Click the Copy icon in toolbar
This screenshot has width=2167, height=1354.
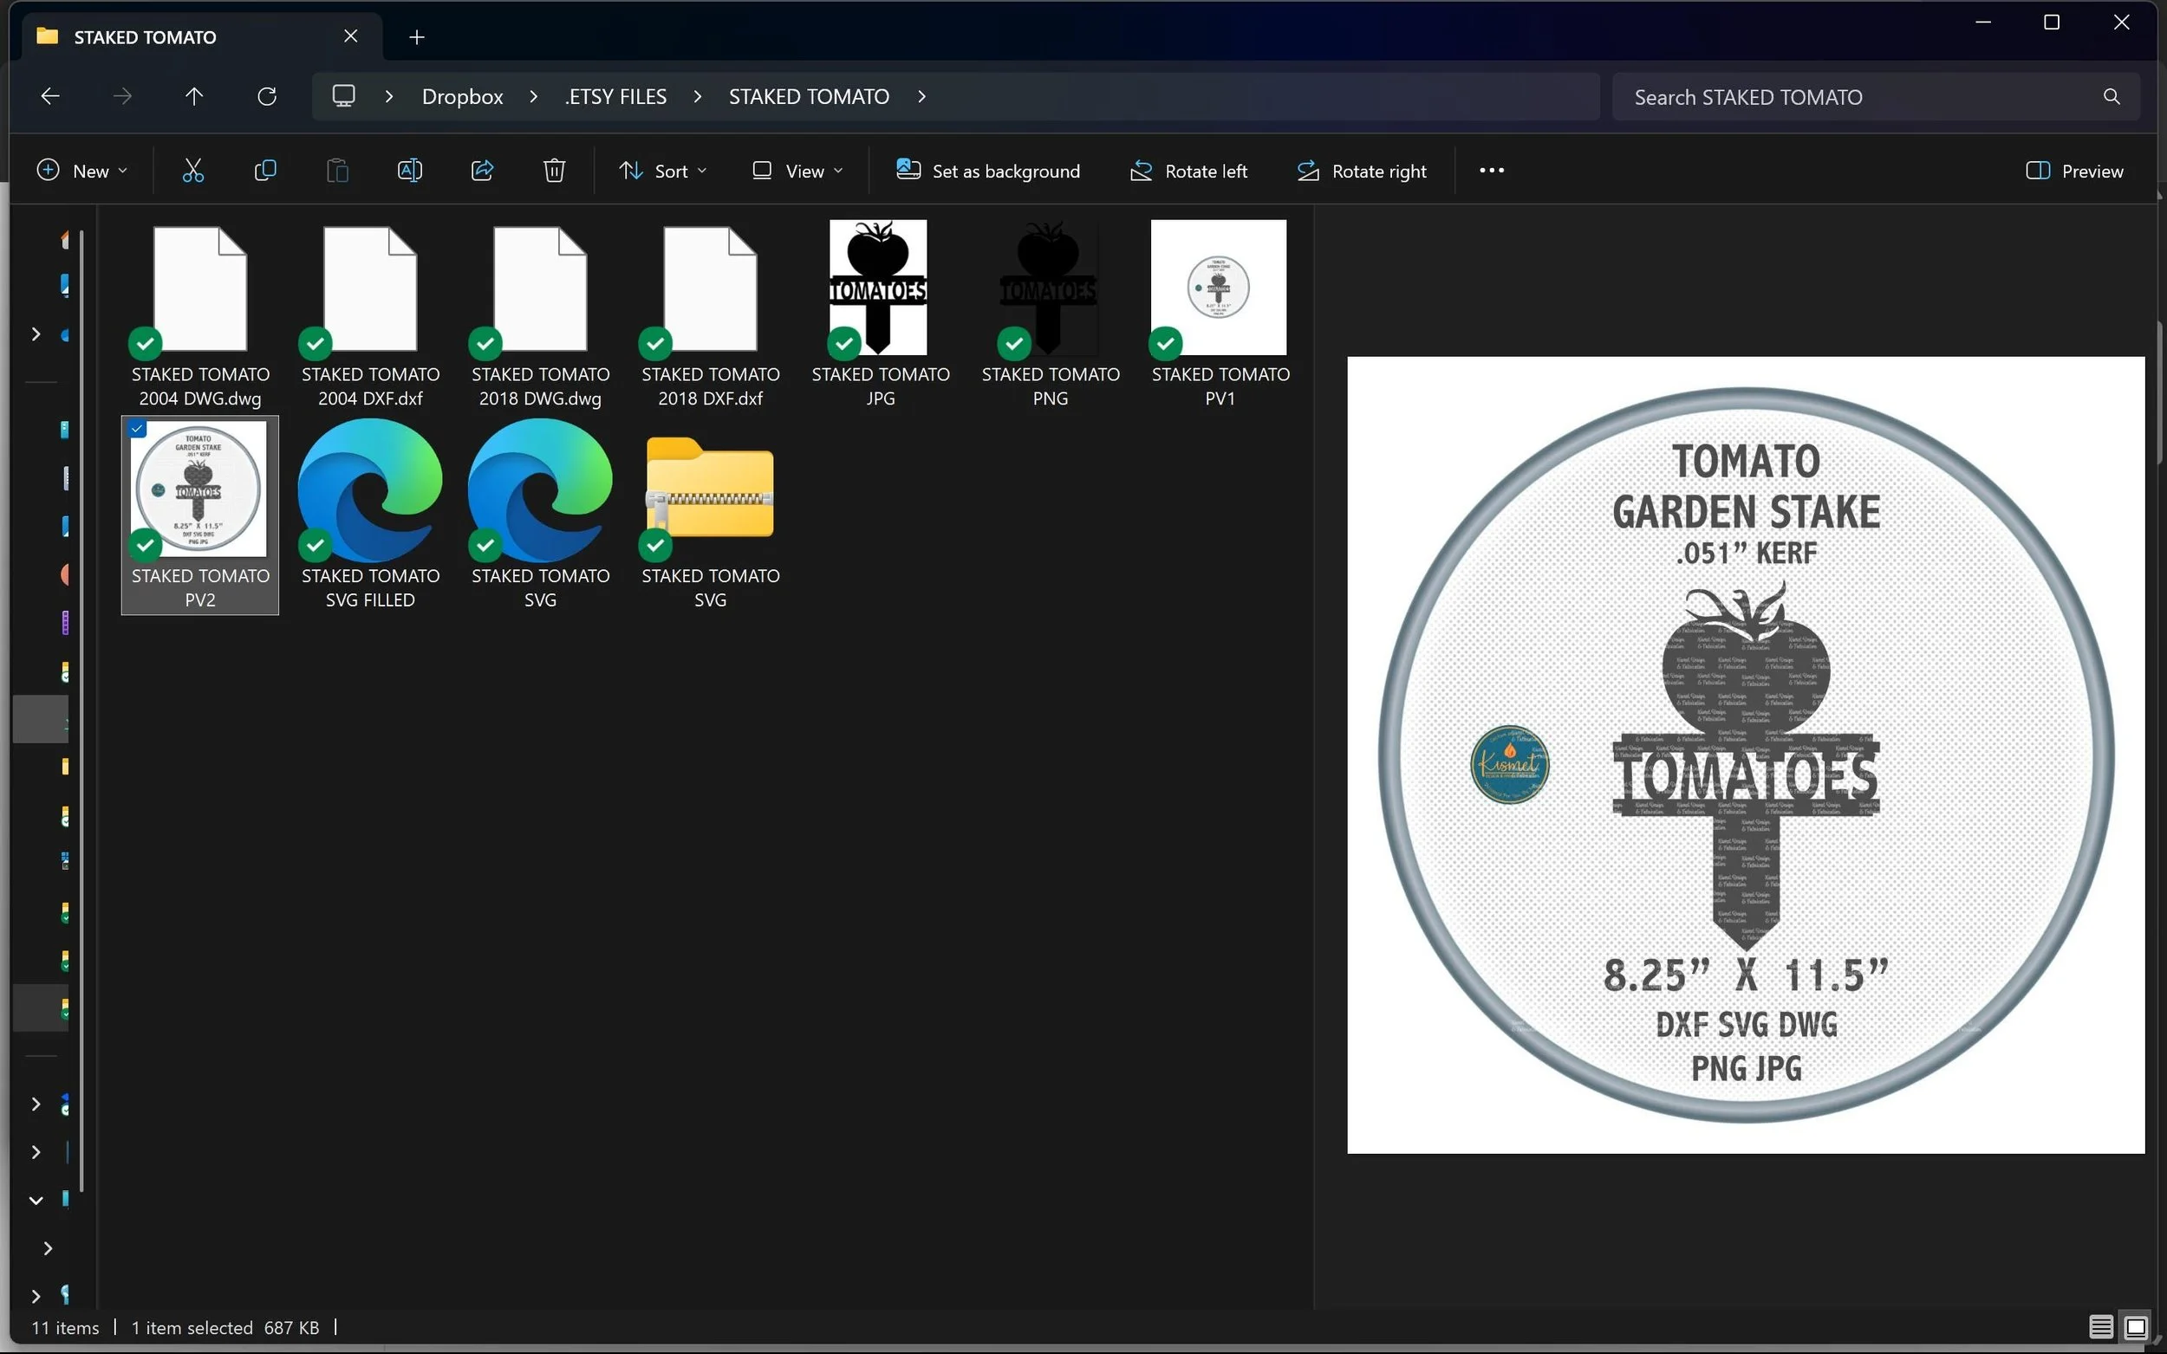(x=265, y=170)
